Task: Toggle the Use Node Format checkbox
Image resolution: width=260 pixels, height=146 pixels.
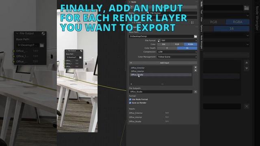Action: tap(130, 99)
